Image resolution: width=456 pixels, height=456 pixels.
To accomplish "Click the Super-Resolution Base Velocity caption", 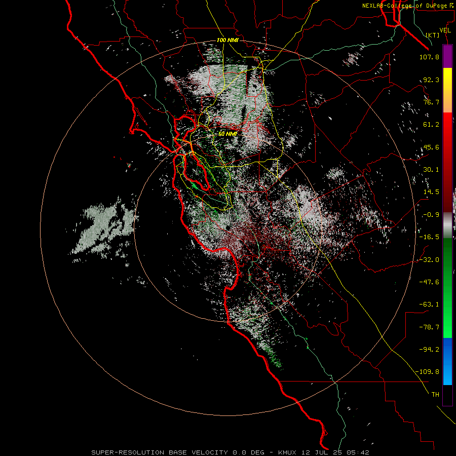I will 230,452.
